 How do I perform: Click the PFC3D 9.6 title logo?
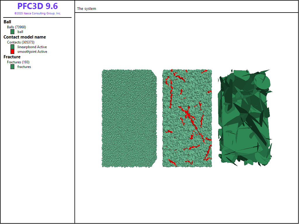pyautogui.click(x=37, y=6)
